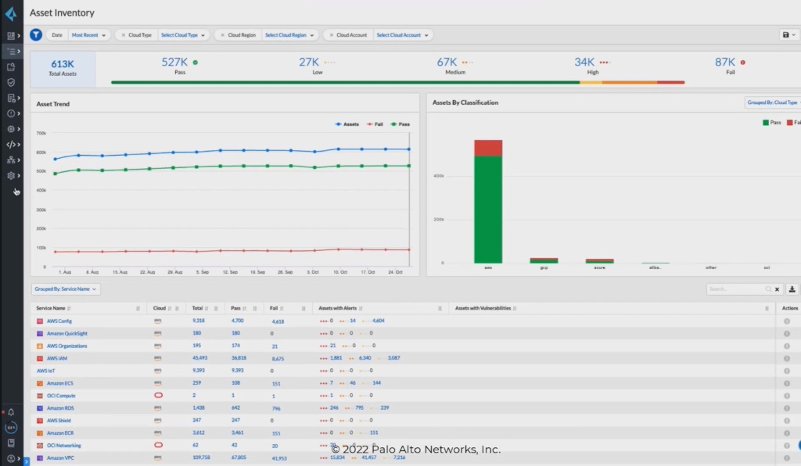Open the Select Cloud Type dropdown
This screenshot has width=801, height=466.
[x=182, y=35]
